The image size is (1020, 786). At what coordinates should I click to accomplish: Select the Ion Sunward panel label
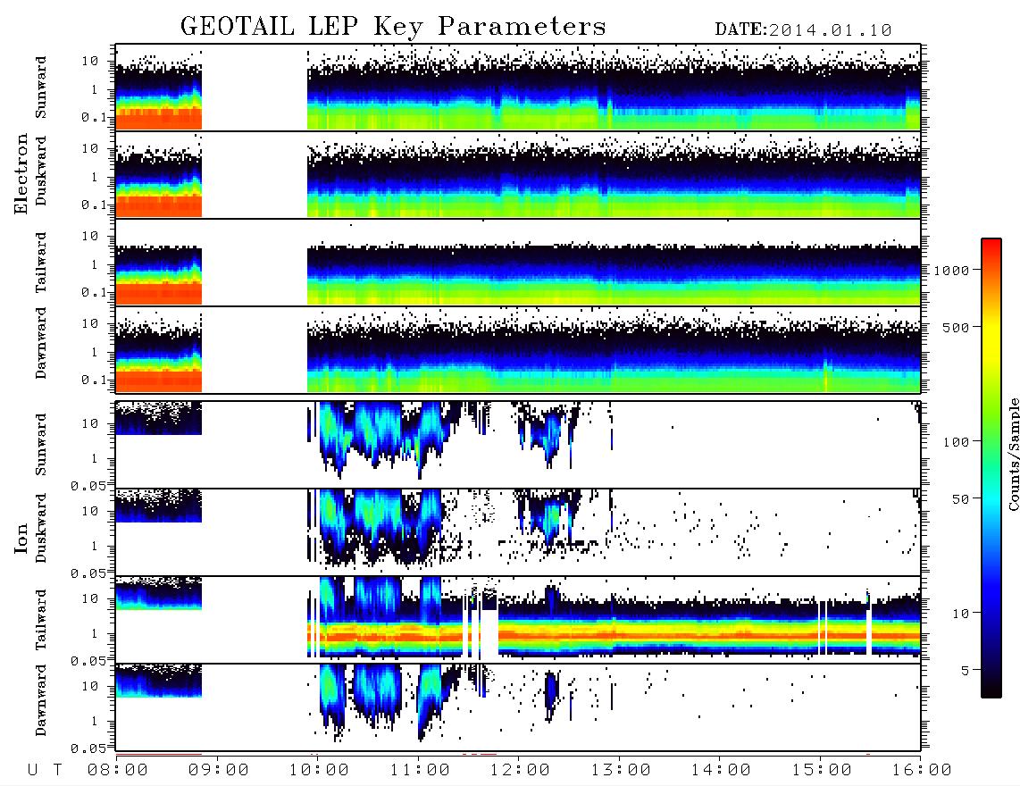[x=41, y=445]
